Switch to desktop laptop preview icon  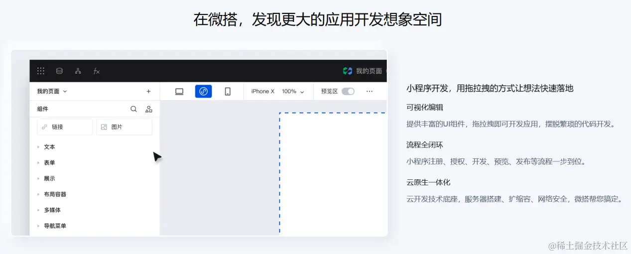(179, 91)
